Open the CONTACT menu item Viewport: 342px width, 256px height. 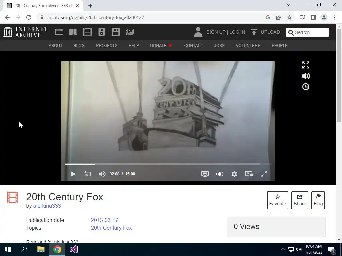[194, 45]
